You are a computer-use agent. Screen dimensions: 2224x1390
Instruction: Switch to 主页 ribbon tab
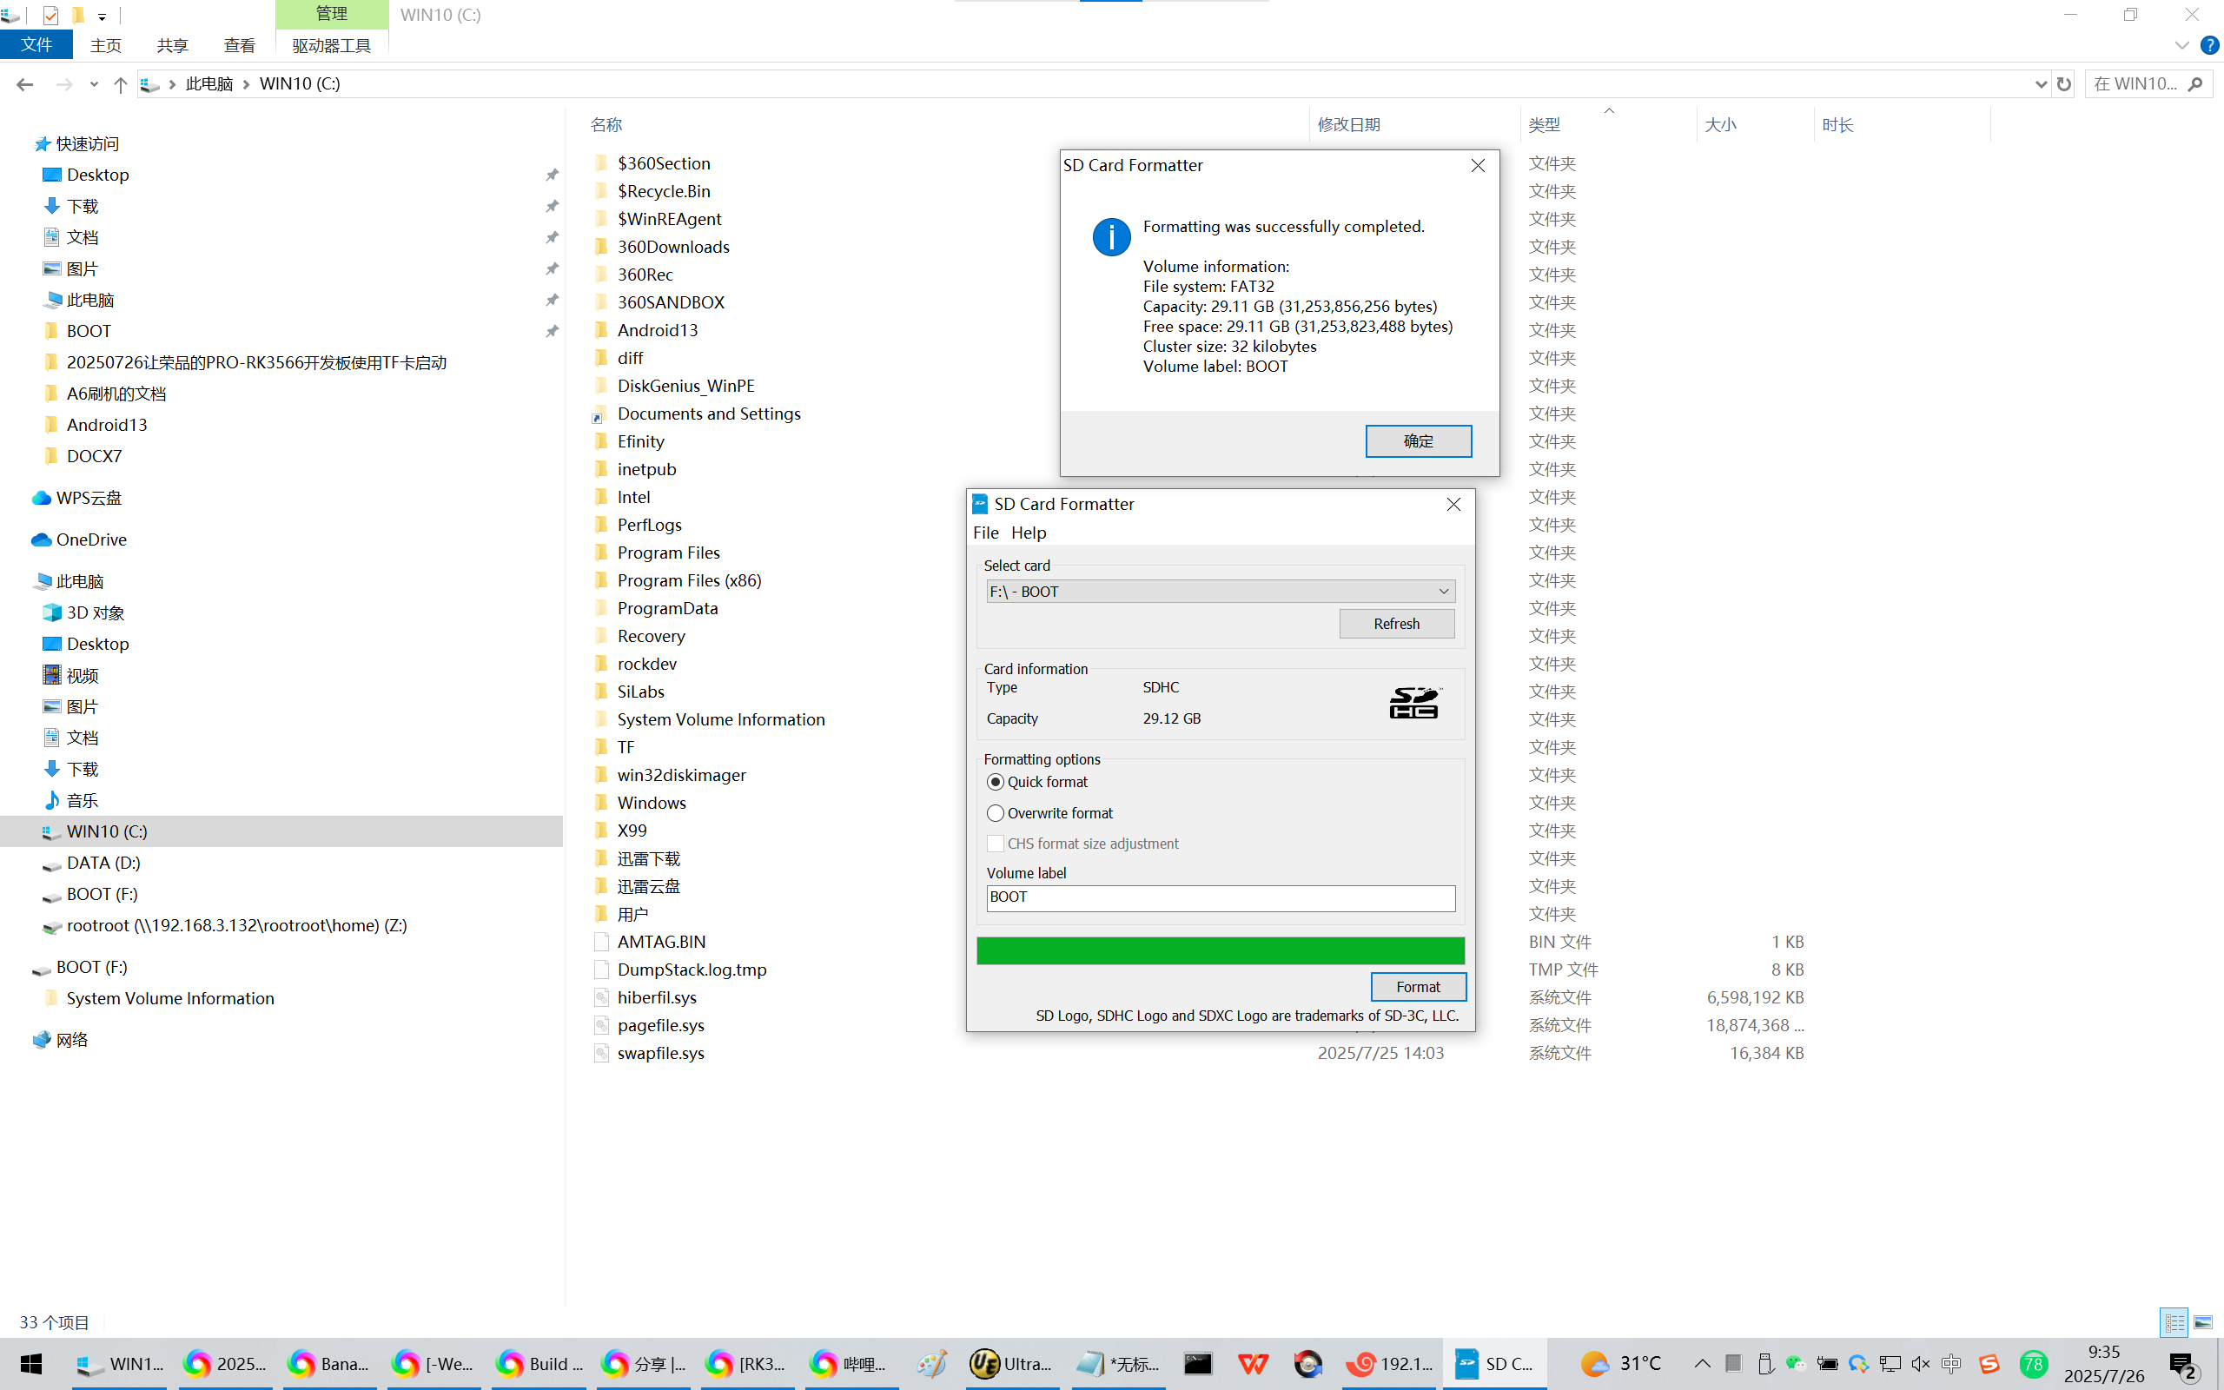click(x=106, y=45)
